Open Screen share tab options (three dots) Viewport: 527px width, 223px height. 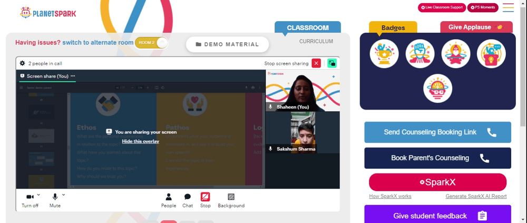tap(73, 76)
